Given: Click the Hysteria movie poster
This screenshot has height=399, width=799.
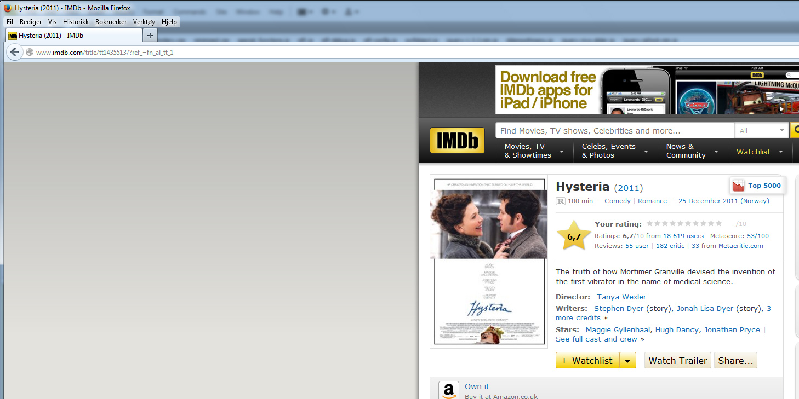Looking at the screenshot, I should point(489,261).
